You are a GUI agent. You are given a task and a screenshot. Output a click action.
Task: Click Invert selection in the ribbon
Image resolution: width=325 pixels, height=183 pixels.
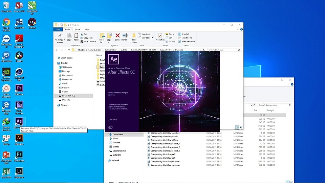click(187, 41)
